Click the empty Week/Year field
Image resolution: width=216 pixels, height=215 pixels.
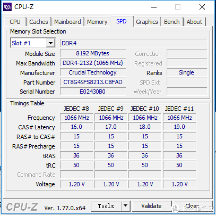click(x=187, y=92)
